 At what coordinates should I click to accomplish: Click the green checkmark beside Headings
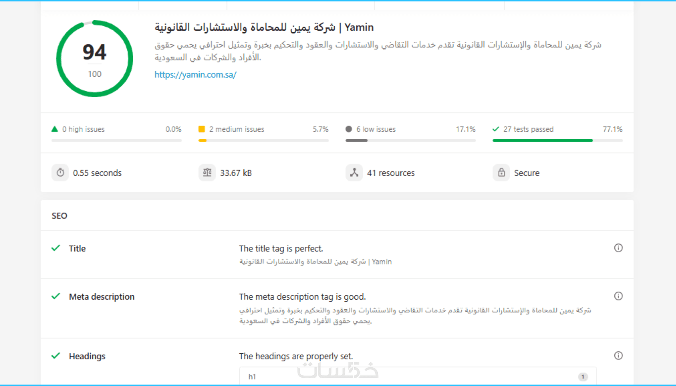(x=56, y=355)
